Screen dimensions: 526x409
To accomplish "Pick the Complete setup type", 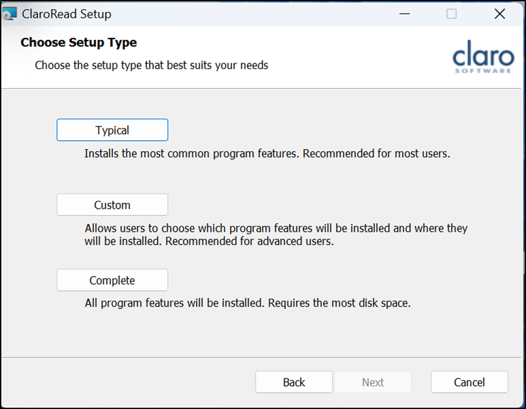I will click(112, 280).
